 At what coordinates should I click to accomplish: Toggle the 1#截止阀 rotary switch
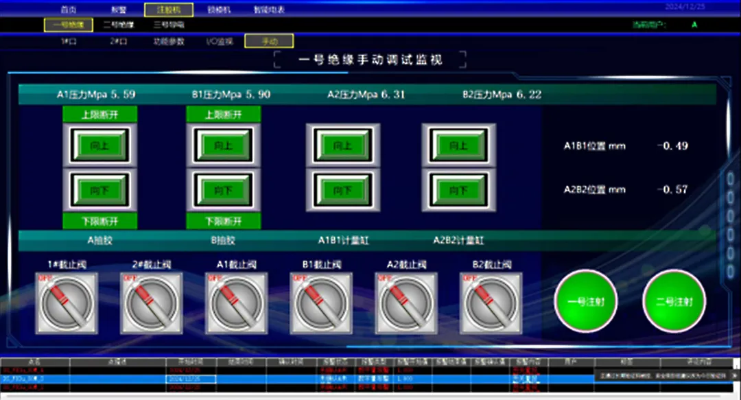pos(67,303)
